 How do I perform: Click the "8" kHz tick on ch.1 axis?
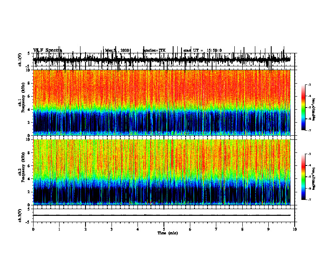[29, 83]
